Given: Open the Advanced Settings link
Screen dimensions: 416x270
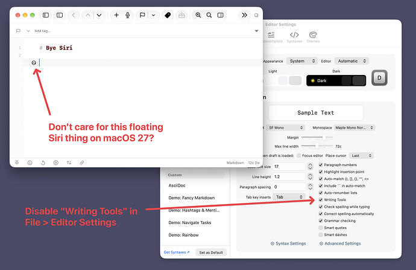Looking at the screenshot, I should click(340, 243).
